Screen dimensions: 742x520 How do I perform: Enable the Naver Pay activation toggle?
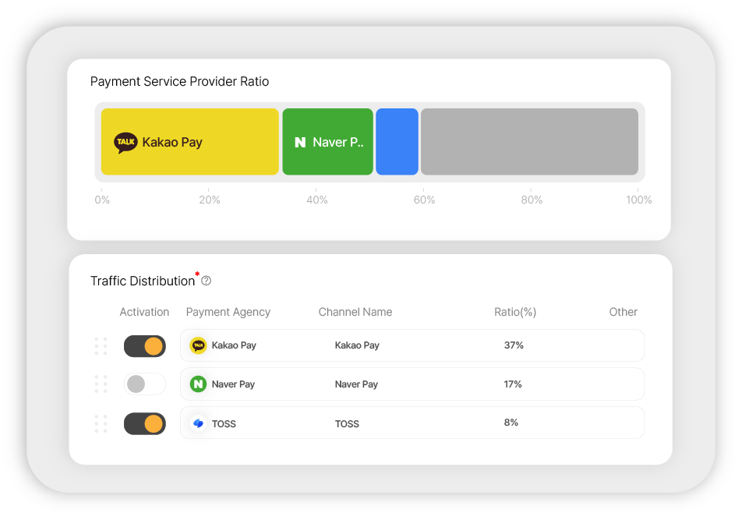click(x=145, y=384)
